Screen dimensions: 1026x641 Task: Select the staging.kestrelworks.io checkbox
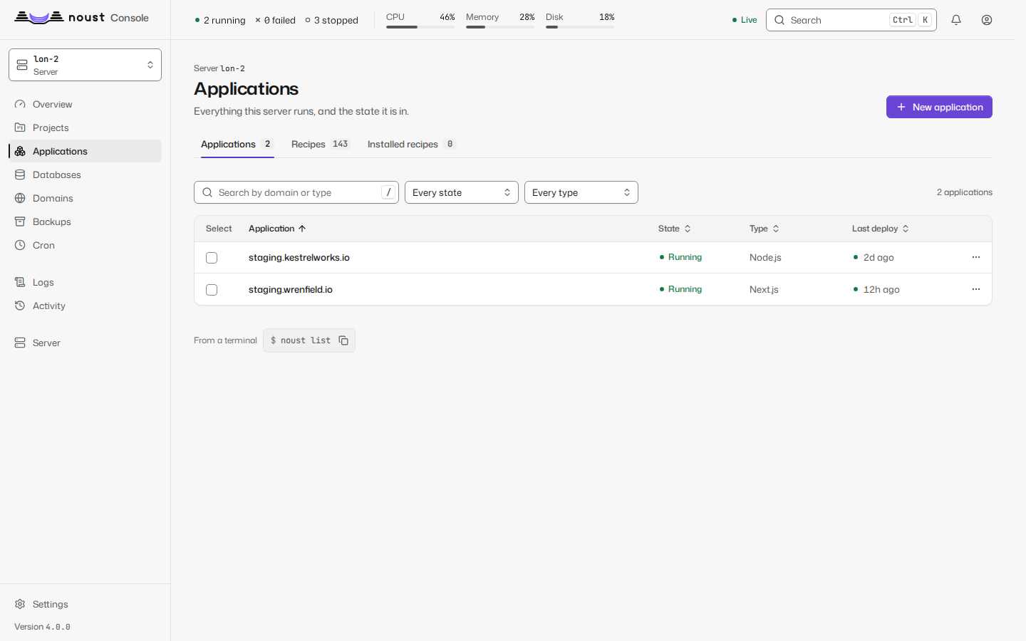tap(212, 258)
